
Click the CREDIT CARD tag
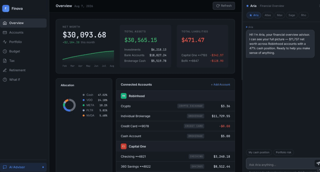click(194, 126)
